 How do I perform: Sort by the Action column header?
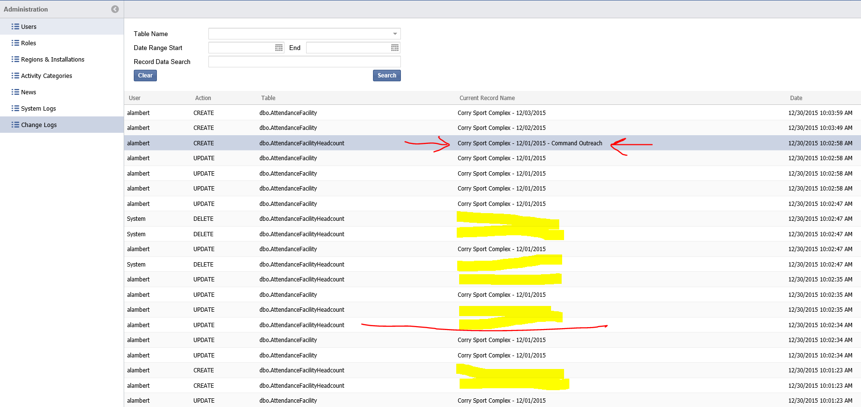(203, 98)
